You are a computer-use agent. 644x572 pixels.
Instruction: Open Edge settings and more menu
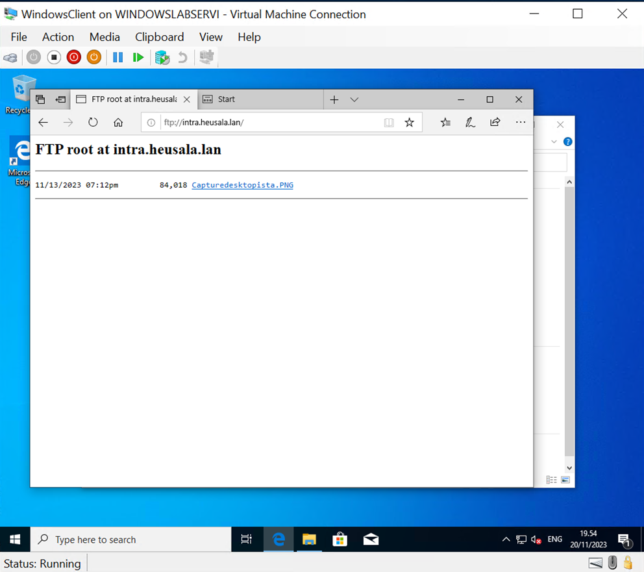point(521,122)
